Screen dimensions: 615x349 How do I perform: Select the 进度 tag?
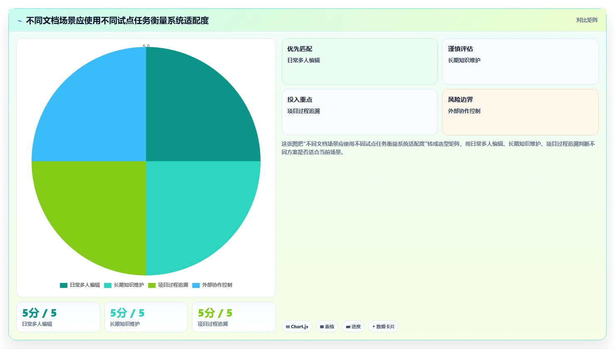coord(353,327)
